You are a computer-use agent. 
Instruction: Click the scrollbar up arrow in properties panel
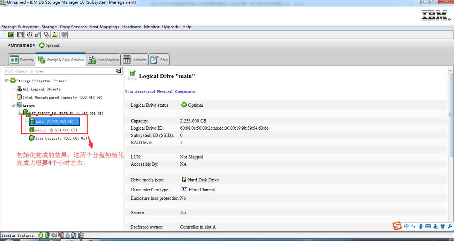point(450,70)
